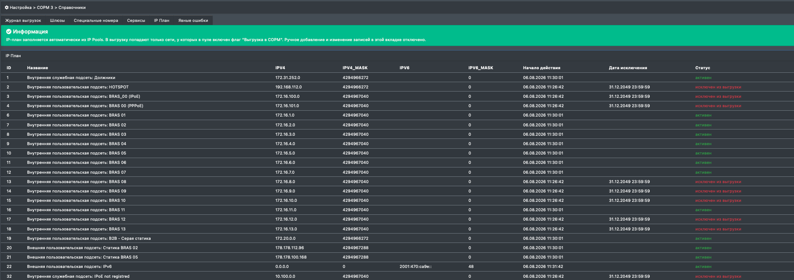Click the BRAS 13 subnet name

tap(76, 229)
